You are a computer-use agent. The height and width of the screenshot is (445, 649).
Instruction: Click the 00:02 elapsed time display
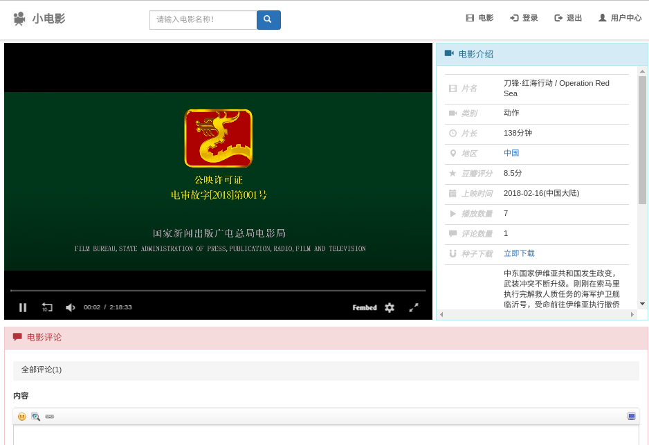[x=92, y=307]
